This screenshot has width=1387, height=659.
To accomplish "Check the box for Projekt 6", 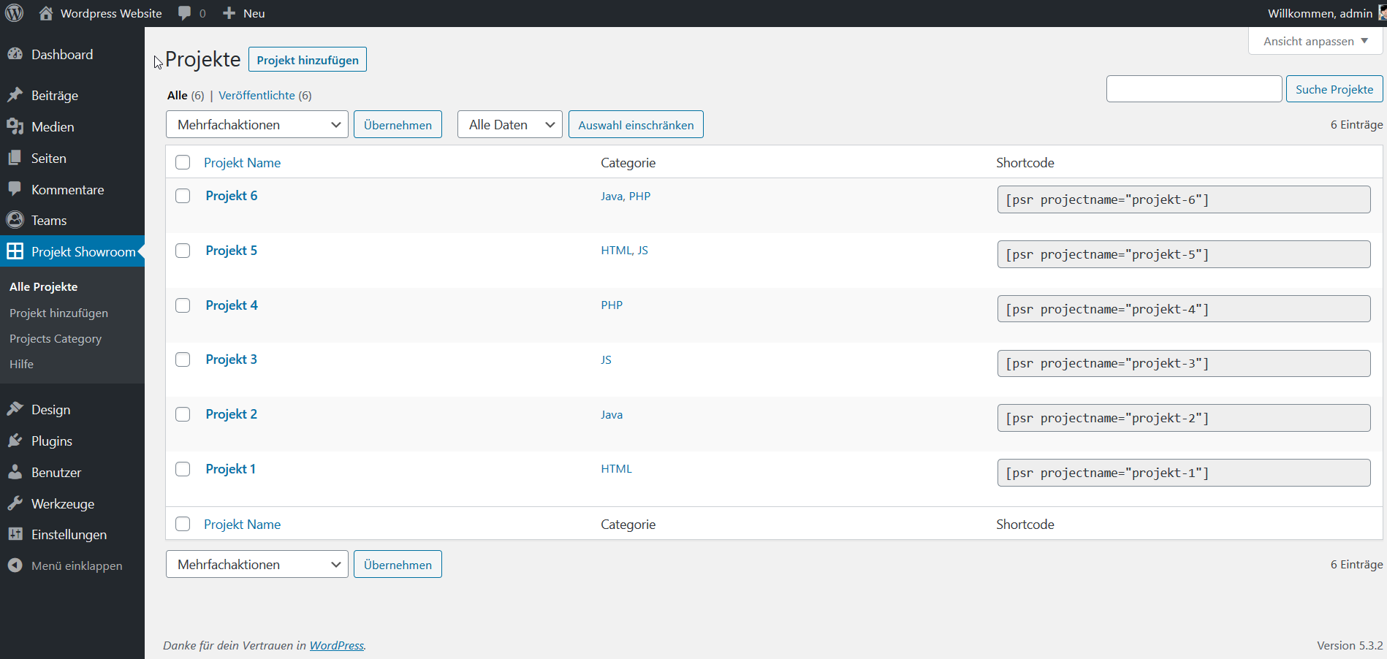I will (183, 196).
